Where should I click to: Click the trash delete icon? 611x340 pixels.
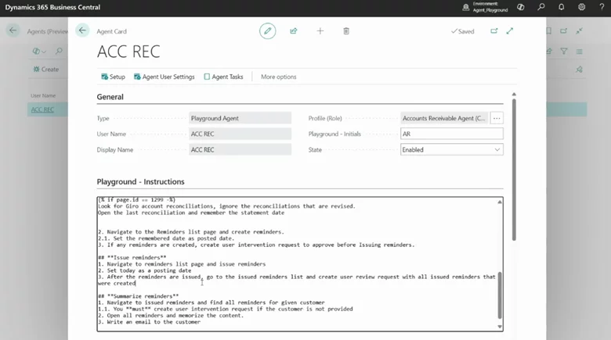[x=346, y=31]
